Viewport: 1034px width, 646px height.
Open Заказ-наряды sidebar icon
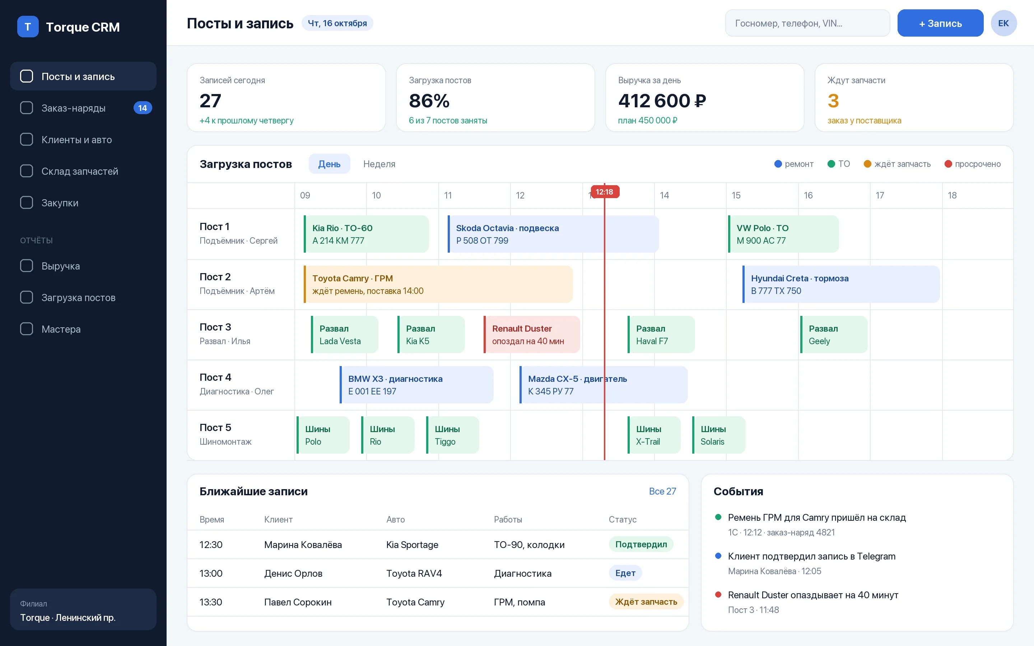click(x=27, y=108)
